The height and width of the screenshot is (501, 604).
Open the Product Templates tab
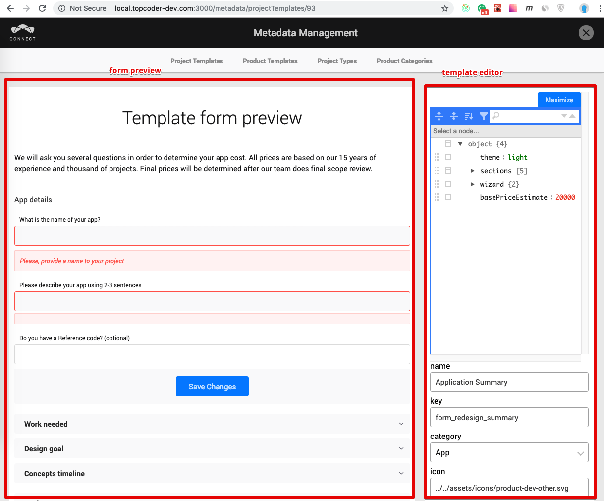270,61
